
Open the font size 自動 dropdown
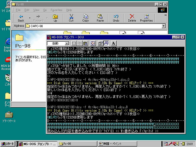point(67,43)
